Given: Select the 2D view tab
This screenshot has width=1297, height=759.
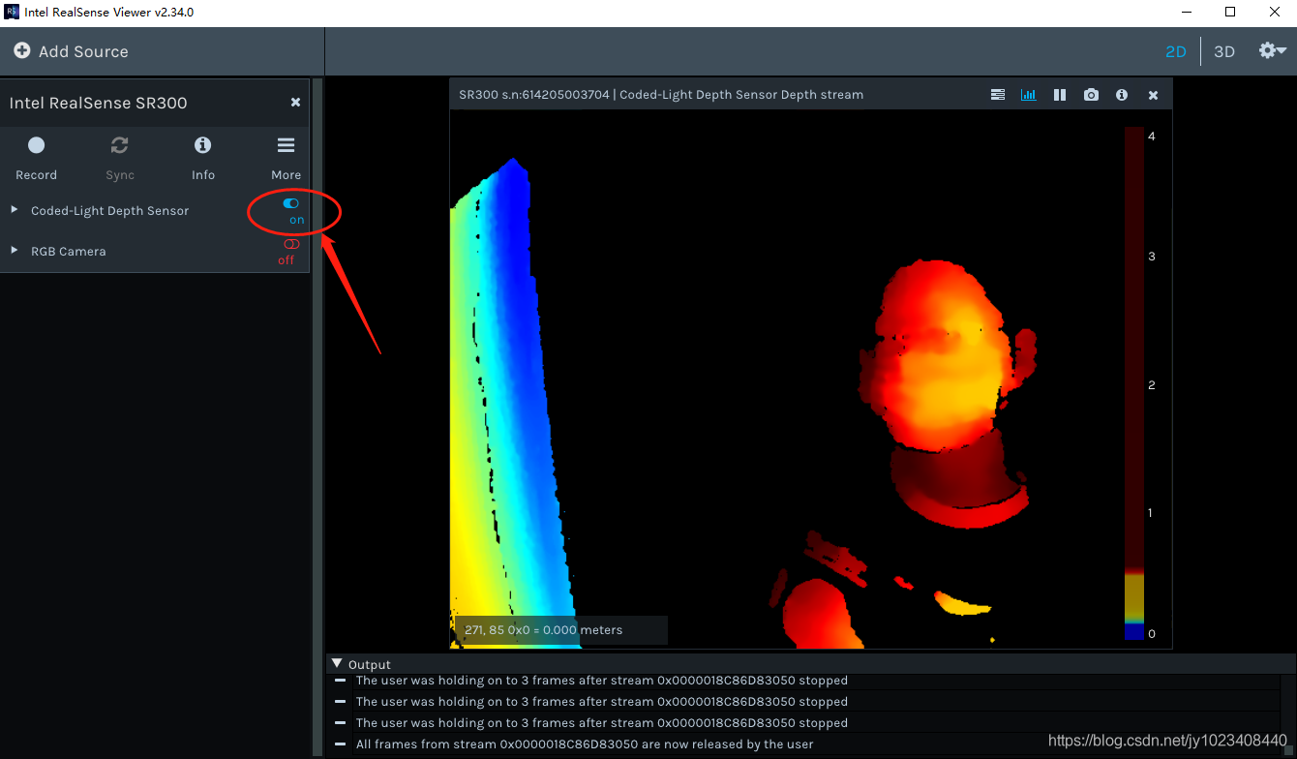Looking at the screenshot, I should coord(1175,50).
